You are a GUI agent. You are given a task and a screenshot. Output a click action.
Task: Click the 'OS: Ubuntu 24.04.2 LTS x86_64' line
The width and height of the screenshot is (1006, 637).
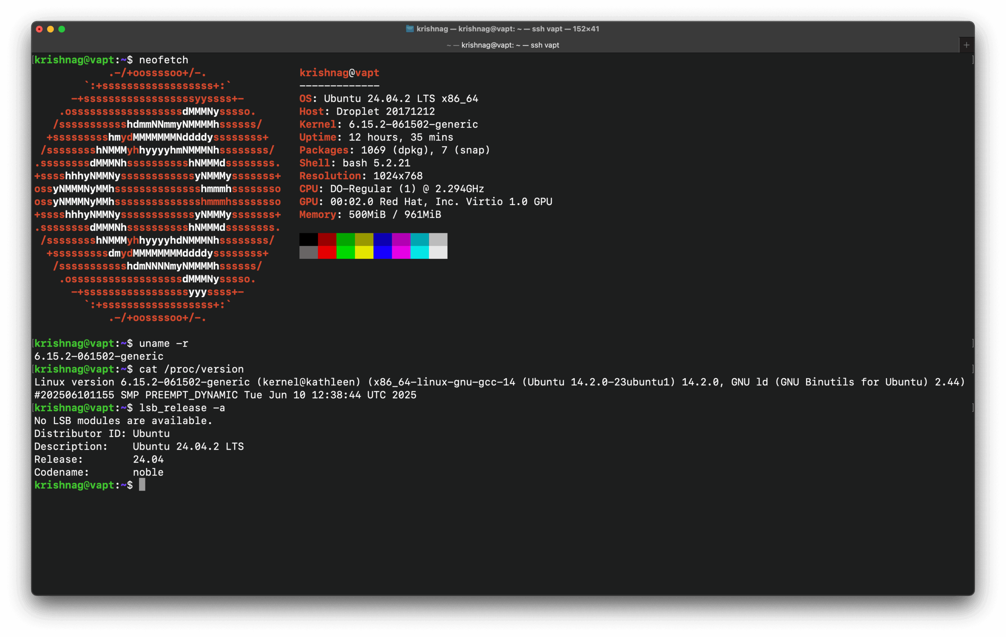pos(389,99)
